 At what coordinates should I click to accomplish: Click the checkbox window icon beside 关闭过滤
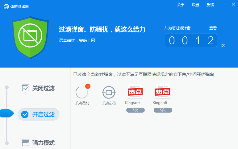click(x=26, y=88)
